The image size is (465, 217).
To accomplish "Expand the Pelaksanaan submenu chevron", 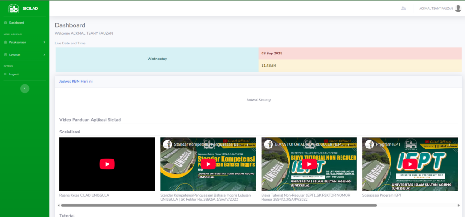I will [44, 42].
